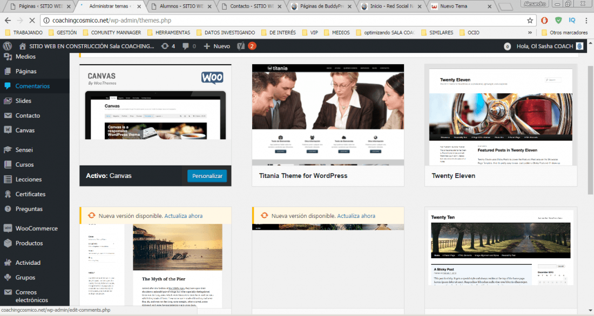
Task: Open the TRABAJANDO bookmarks folder
Action: 24,32
